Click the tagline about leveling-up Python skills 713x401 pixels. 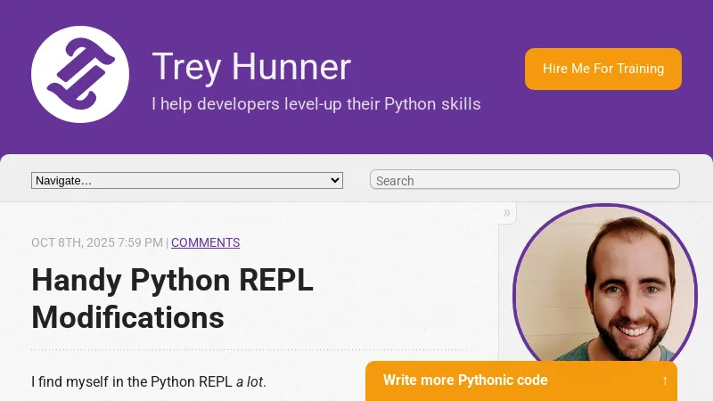[x=316, y=104]
